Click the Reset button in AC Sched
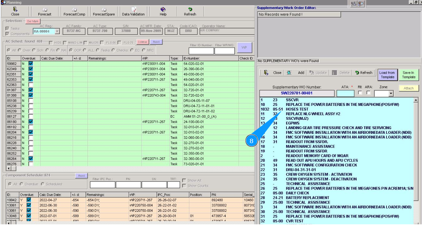Image resolution: width=422 pixels, height=225 pixels. coord(156,42)
